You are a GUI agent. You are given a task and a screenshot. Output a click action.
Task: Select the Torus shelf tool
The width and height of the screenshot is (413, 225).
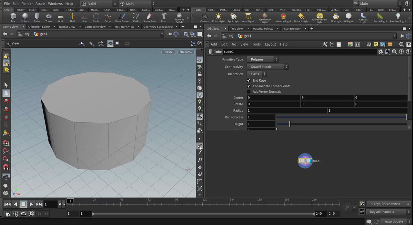click(49, 18)
